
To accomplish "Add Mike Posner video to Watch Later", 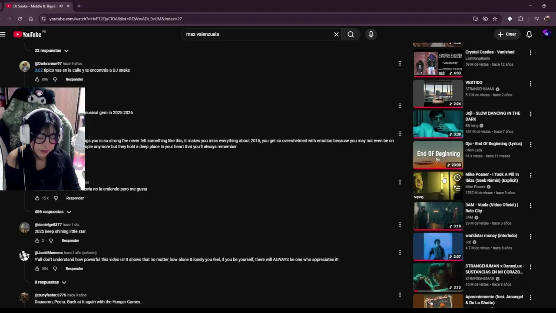I will 457,178.
